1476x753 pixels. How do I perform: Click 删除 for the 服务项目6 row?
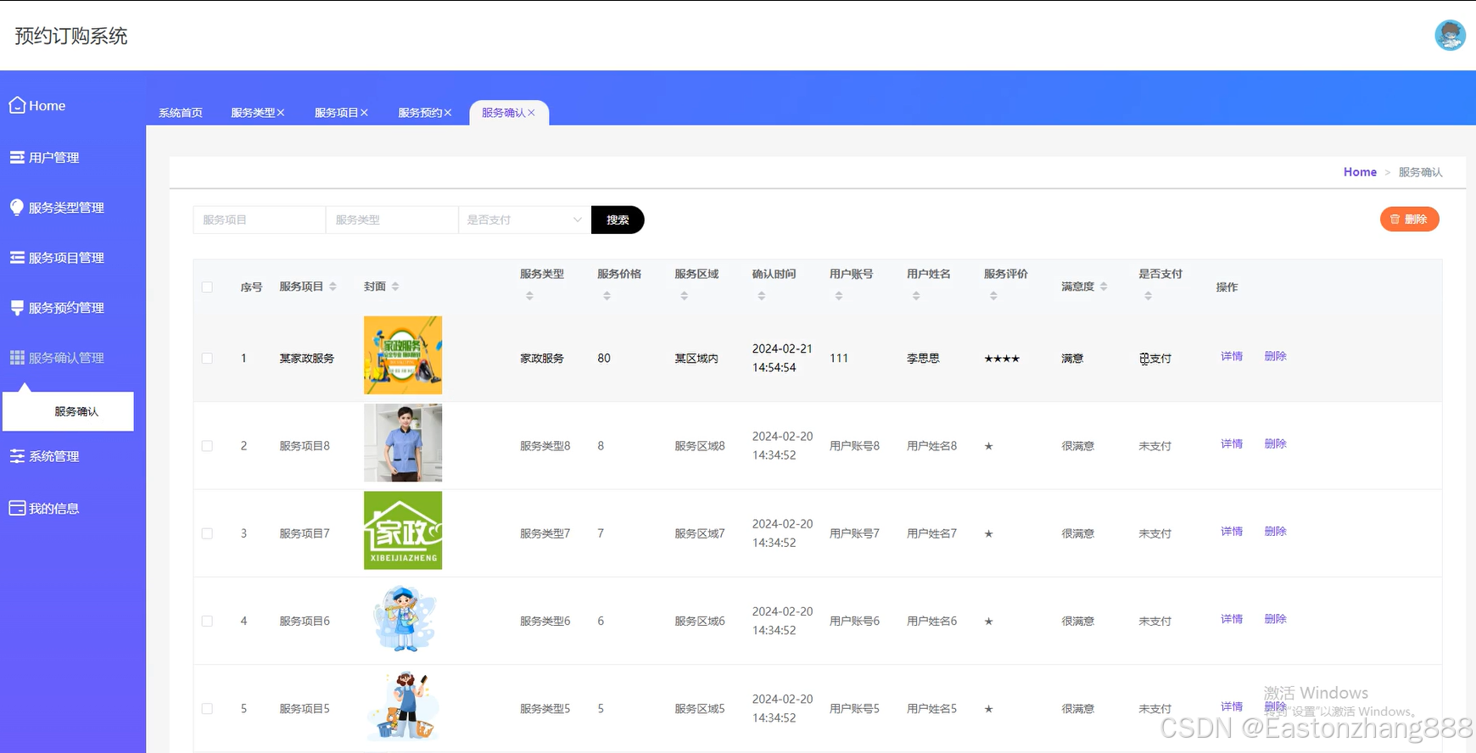coord(1275,619)
